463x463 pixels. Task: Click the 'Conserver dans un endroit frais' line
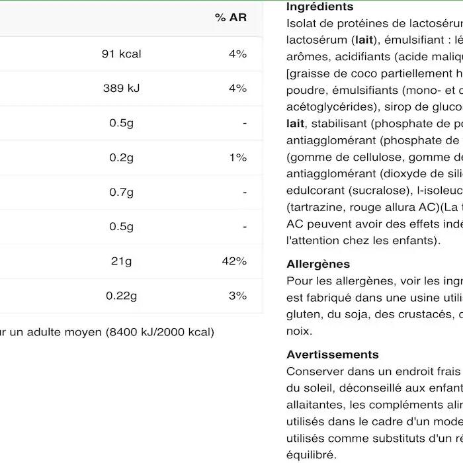[374, 372]
